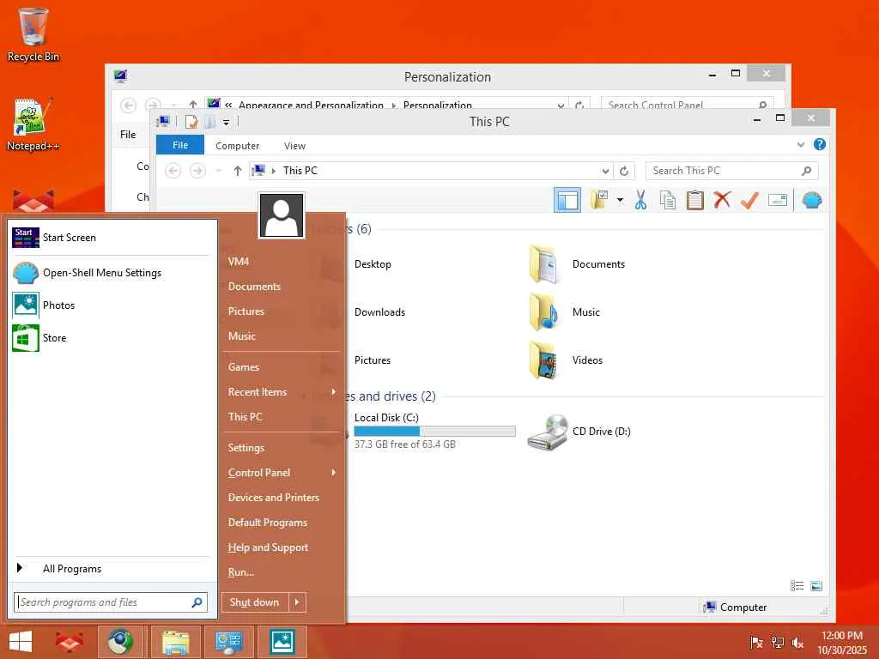Select the Documents folder
The width and height of the screenshot is (879, 659).
click(x=577, y=264)
